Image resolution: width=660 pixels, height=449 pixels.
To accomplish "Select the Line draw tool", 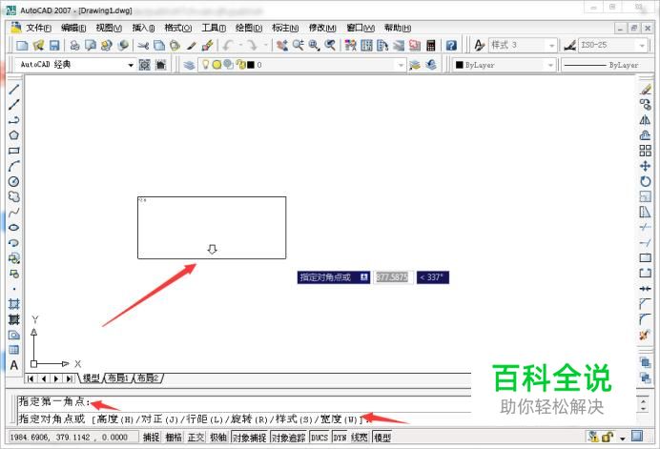I will tap(14, 89).
